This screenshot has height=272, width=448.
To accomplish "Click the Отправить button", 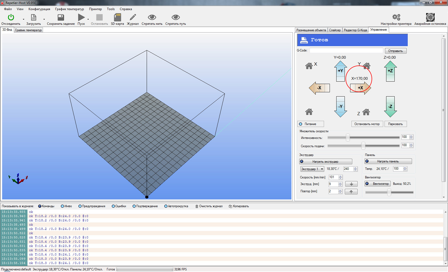I will pyautogui.click(x=395, y=51).
